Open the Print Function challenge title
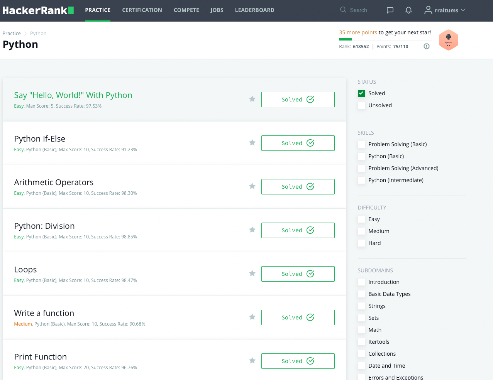Image resolution: width=493 pixels, height=380 pixels. pyautogui.click(x=41, y=357)
